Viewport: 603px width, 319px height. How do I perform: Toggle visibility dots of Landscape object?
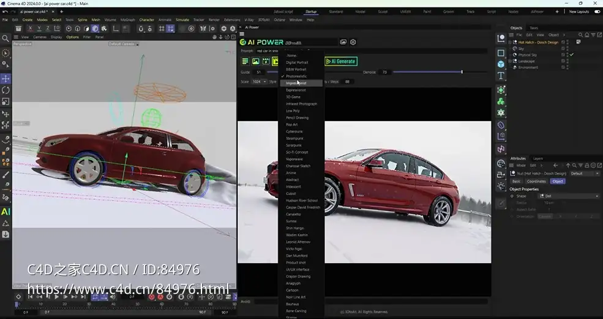click(x=567, y=61)
